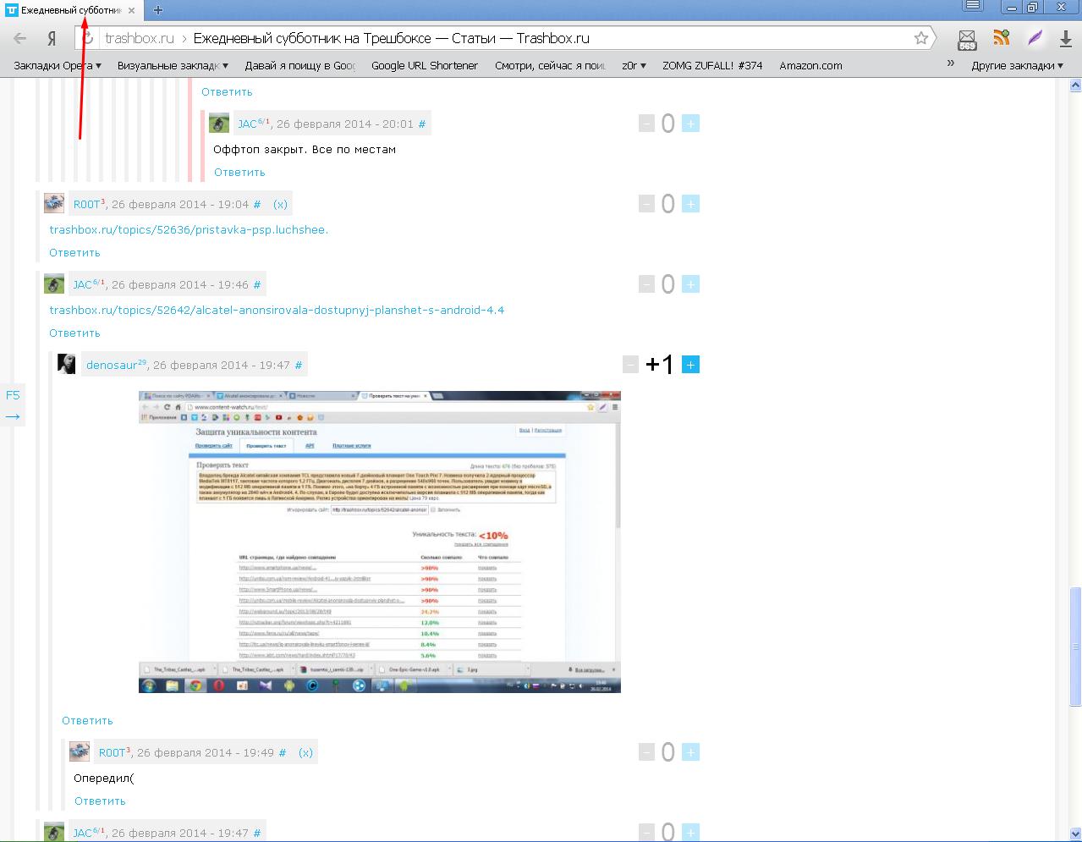The image size is (1082, 842).
Task: Open the 'Другие закладки' dropdown
Action: click(x=1017, y=65)
